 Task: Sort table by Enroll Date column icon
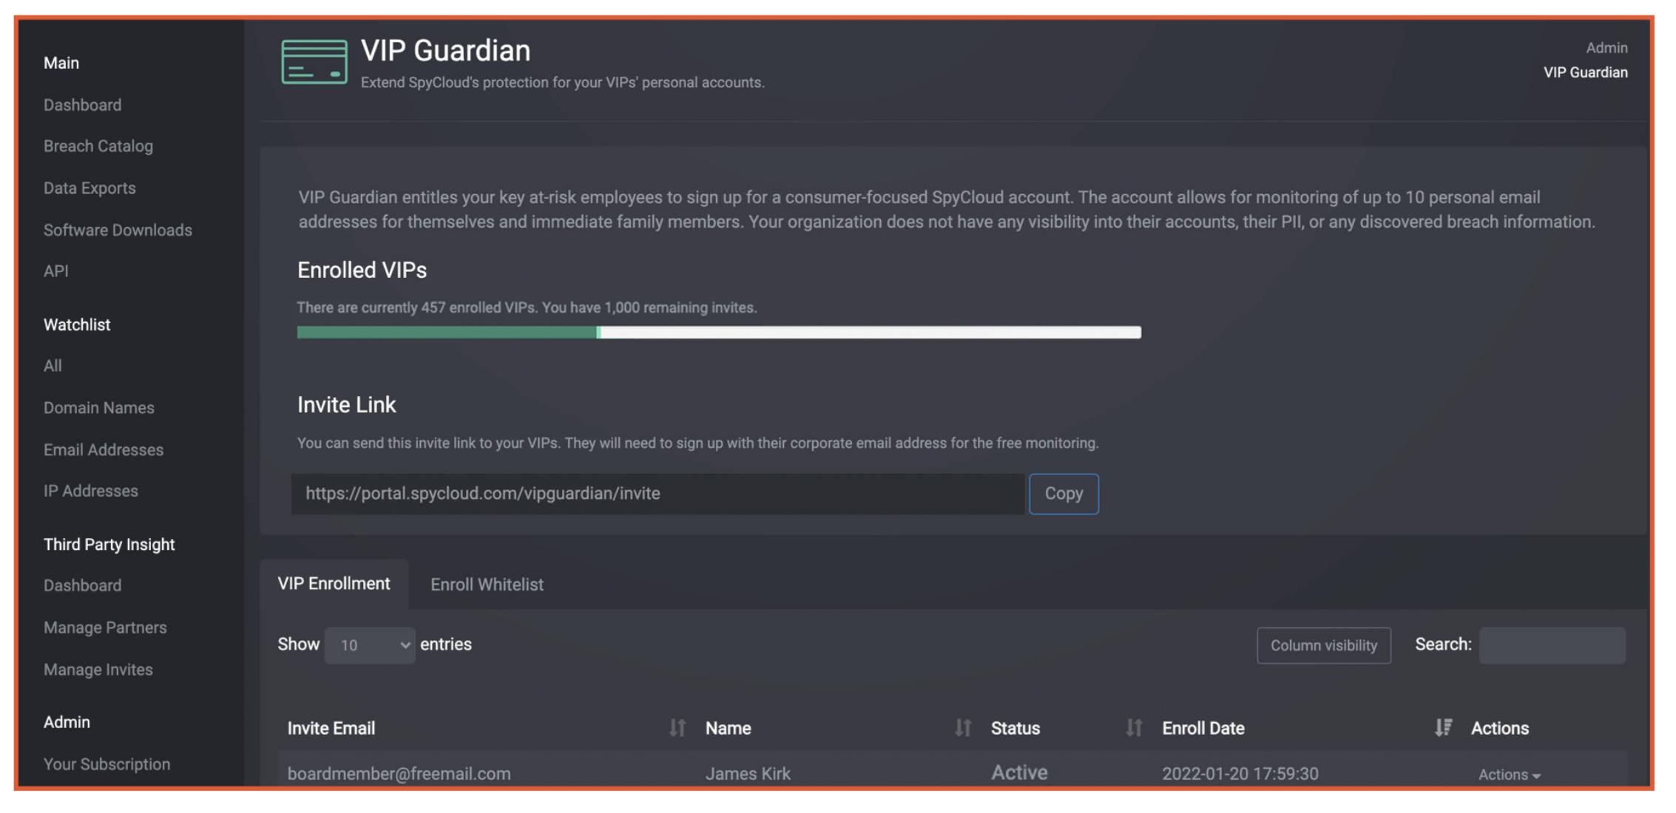tap(1443, 728)
